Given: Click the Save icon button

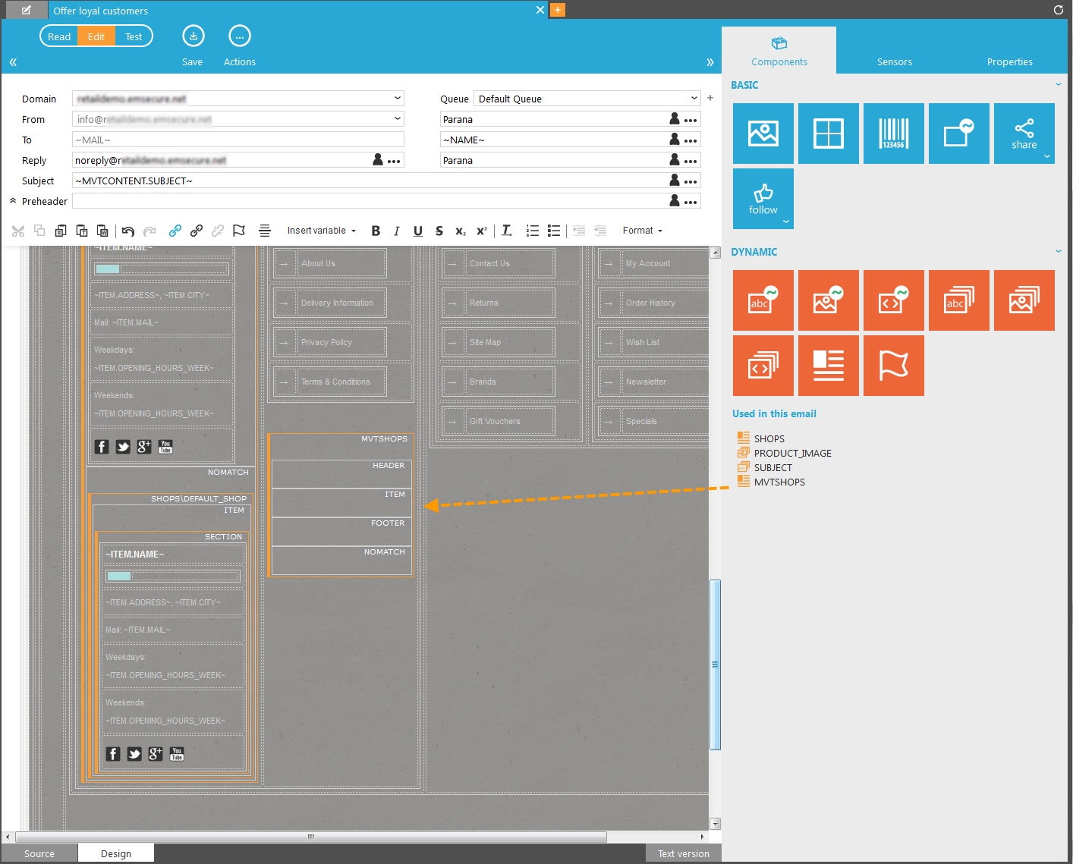Looking at the screenshot, I should point(193,36).
